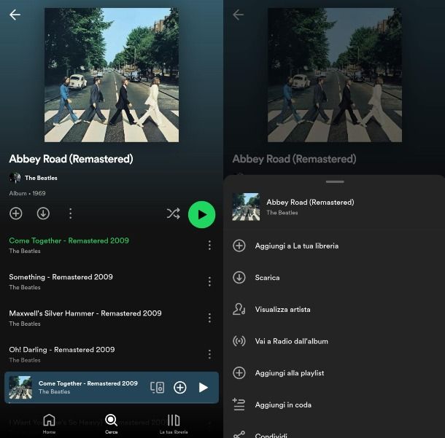The width and height of the screenshot is (445, 438).
Task: Toggle shuffle play for the album
Action: tap(173, 214)
